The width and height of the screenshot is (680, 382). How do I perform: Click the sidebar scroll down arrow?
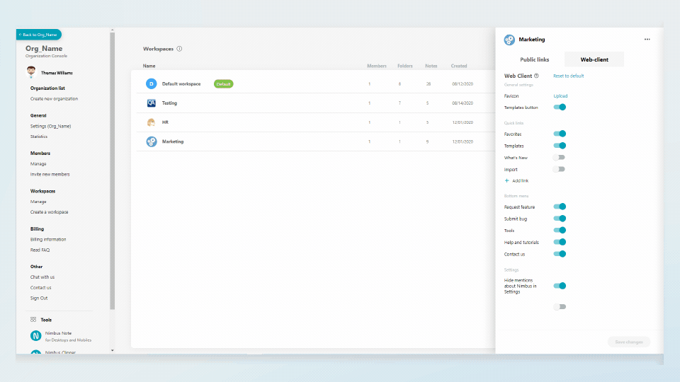tap(113, 350)
